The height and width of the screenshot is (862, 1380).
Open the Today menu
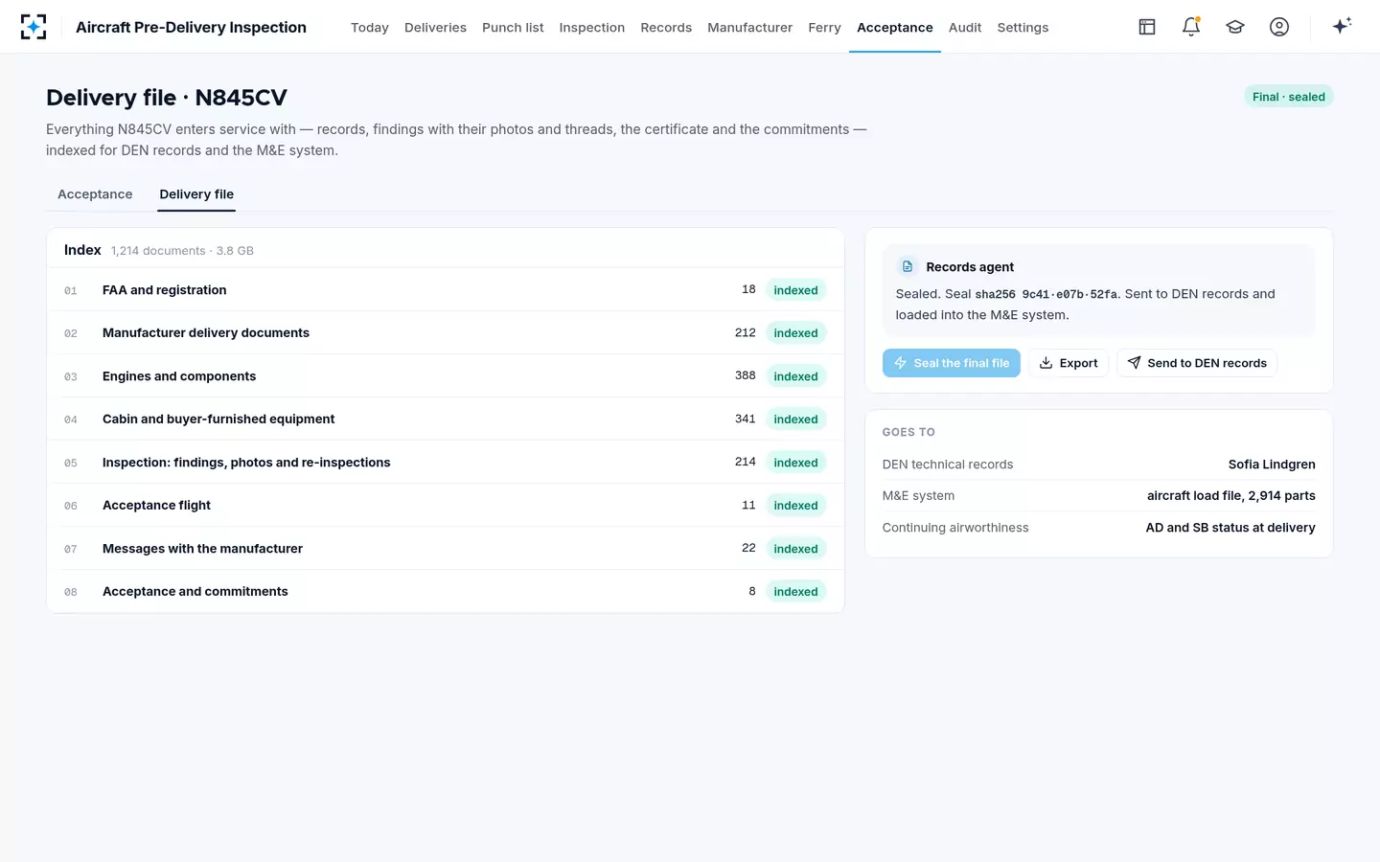tap(370, 28)
